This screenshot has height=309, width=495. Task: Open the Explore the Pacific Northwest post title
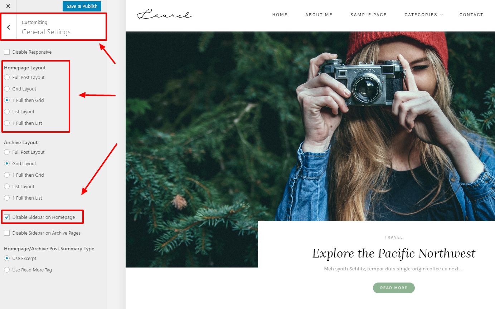[394, 253]
